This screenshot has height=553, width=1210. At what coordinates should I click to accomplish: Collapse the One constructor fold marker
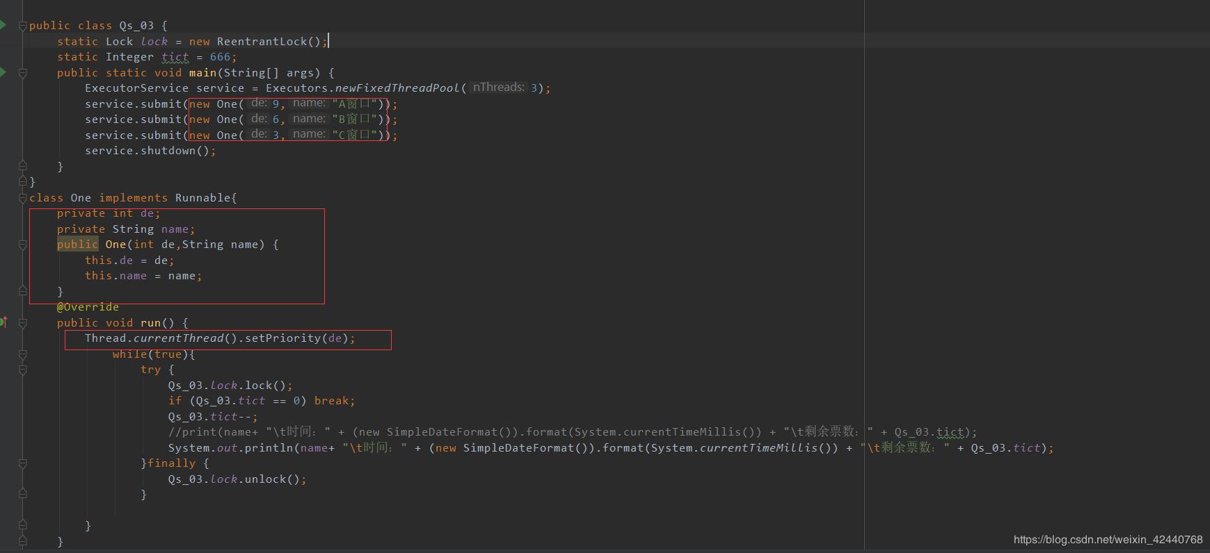[x=22, y=245]
